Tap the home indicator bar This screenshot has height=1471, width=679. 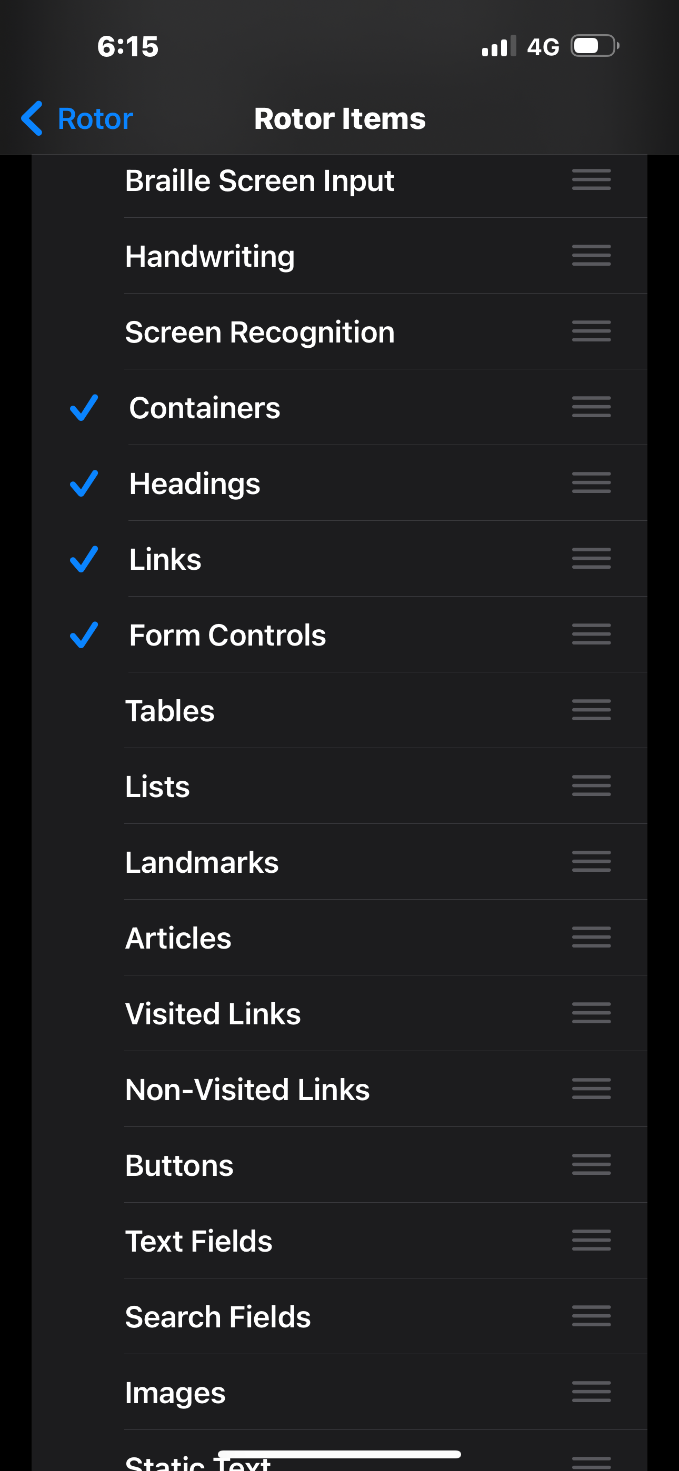pos(339,1455)
